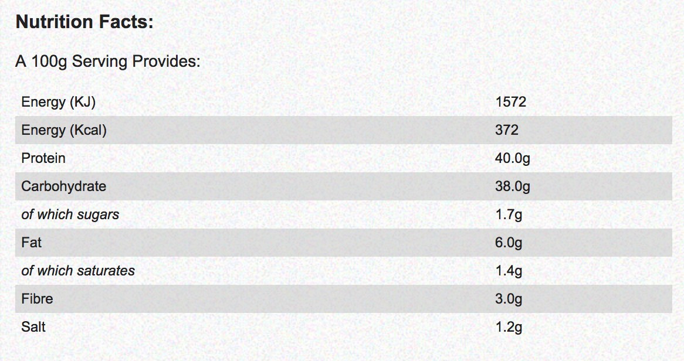Viewport: 684px width, 361px height.
Task: Click the Salt row label
Action: pyautogui.click(x=33, y=327)
